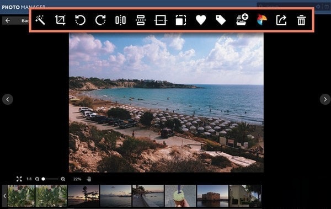This screenshot has height=209, width=331.
Task: Open the resize image tool
Action: (181, 20)
